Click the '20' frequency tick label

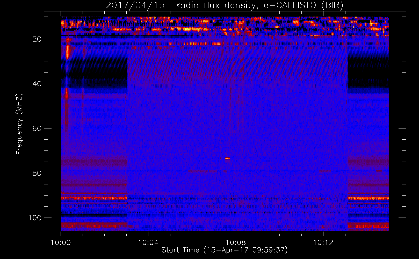click(x=37, y=39)
